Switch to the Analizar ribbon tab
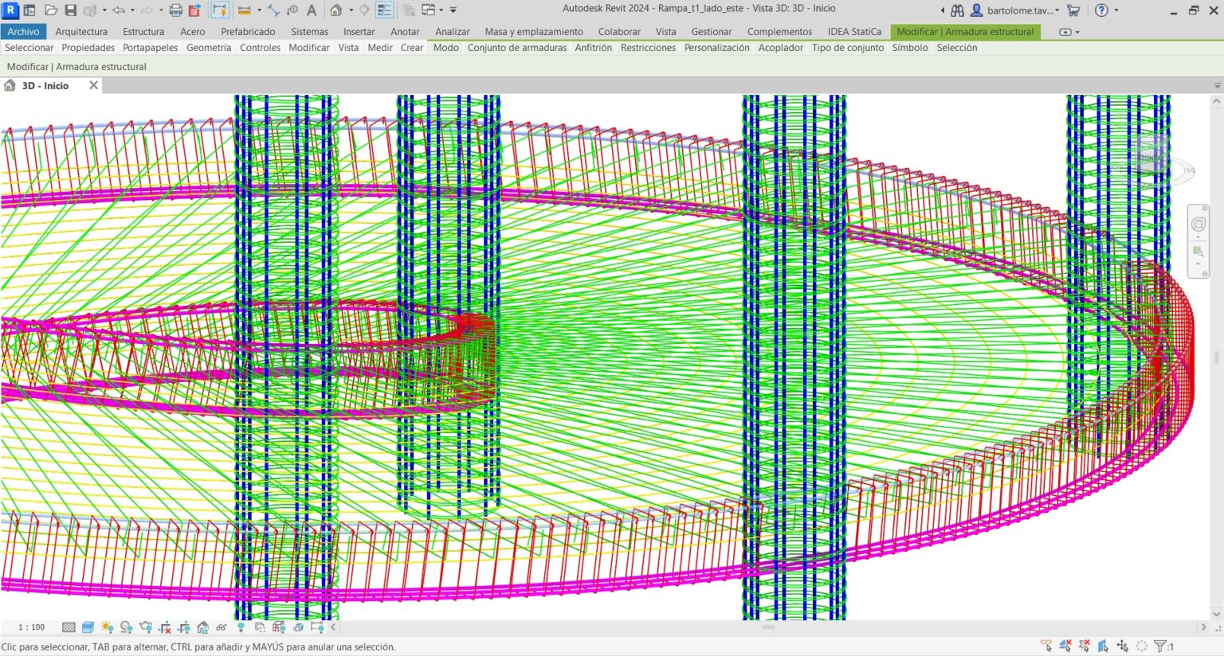The width and height of the screenshot is (1224, 656). [452, 32]
